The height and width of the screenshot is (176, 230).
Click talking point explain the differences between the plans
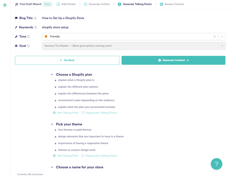tap(83, 93)
